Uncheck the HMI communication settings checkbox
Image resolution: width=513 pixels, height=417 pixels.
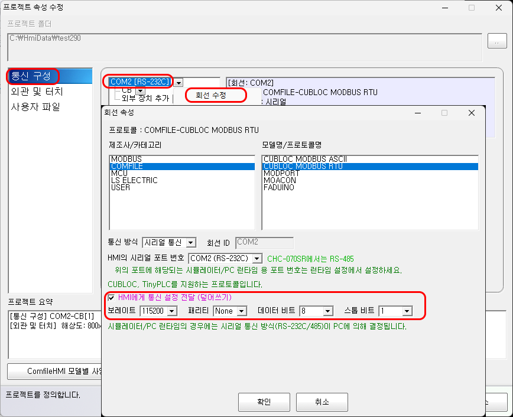(x=112, y=297)
